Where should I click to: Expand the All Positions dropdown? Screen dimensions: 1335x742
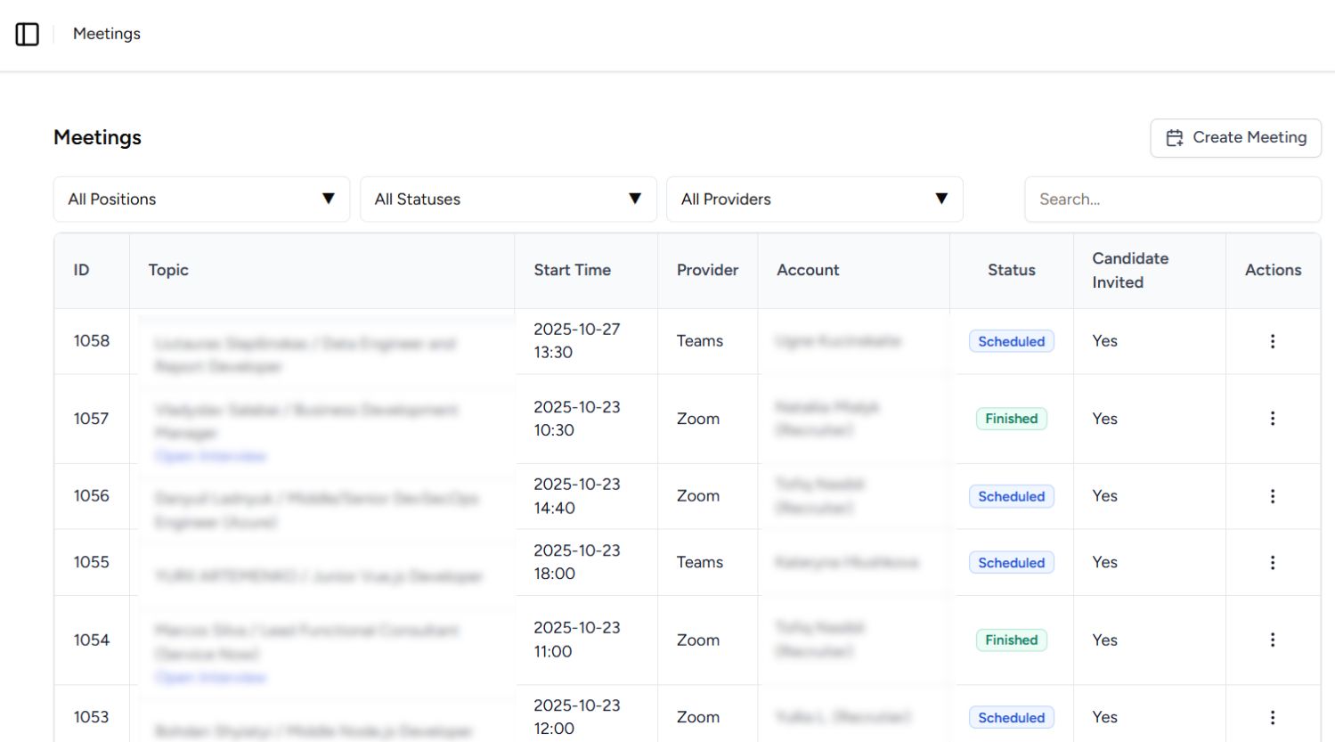click(201, 200)
